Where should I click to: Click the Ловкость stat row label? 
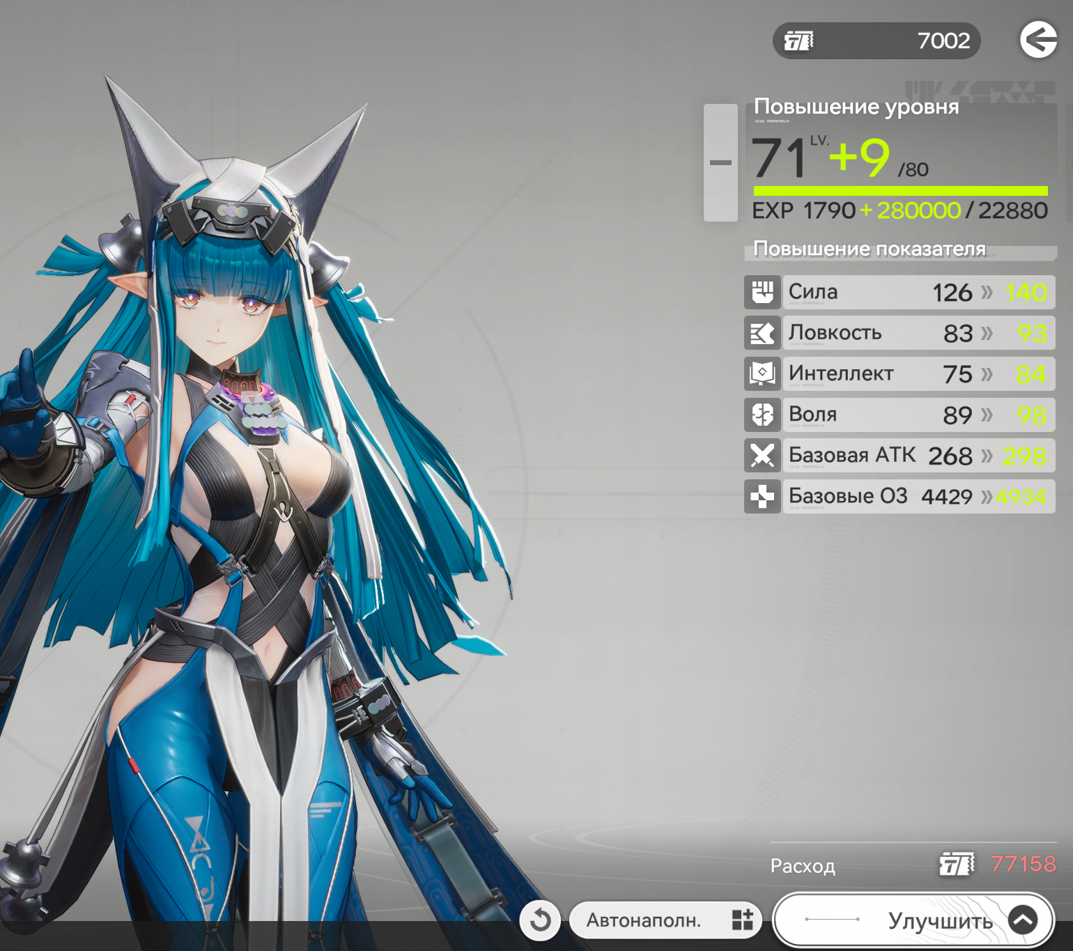pyautogui.click(x=835, y=333)
